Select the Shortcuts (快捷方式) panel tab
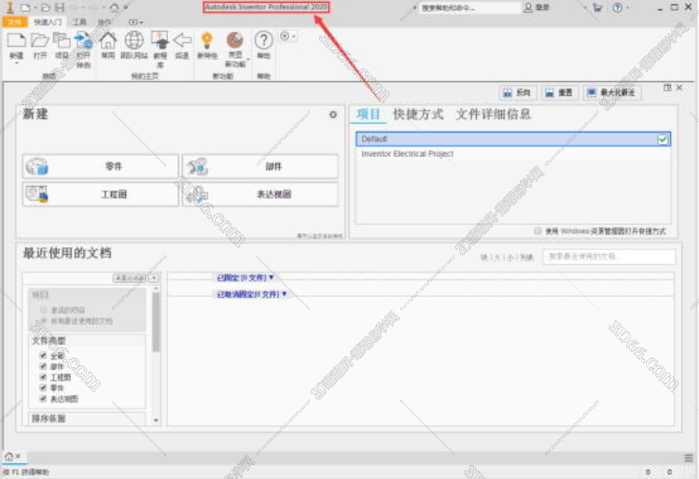 pyautogui.click(x=418, y=114)
